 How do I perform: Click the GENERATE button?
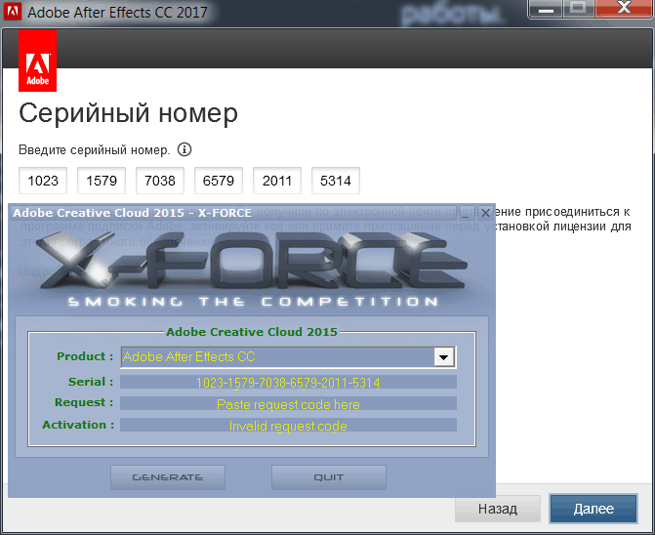click(x=168, y=477)
